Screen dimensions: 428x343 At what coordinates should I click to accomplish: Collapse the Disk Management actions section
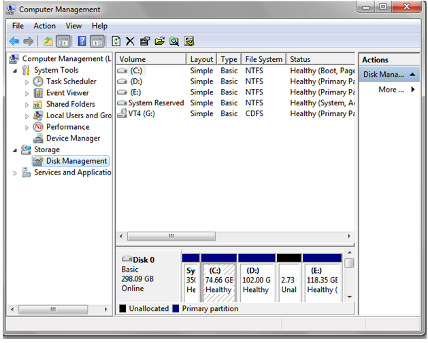[x=412, y=75]
